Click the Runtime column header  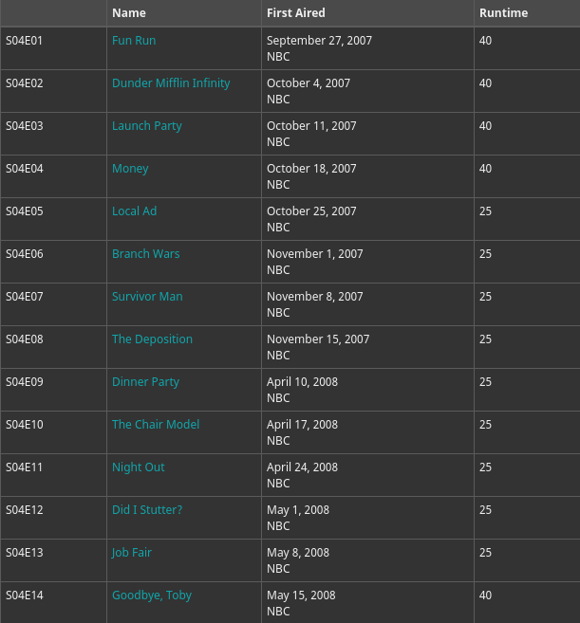pyautogui.click(x=503, y=13)
